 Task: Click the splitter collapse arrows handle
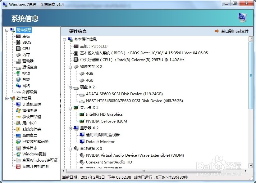click(60, 104)
